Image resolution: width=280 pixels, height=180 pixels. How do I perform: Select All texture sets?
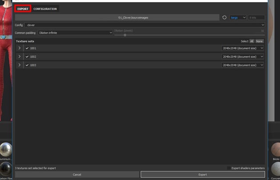tap(252, 41)
